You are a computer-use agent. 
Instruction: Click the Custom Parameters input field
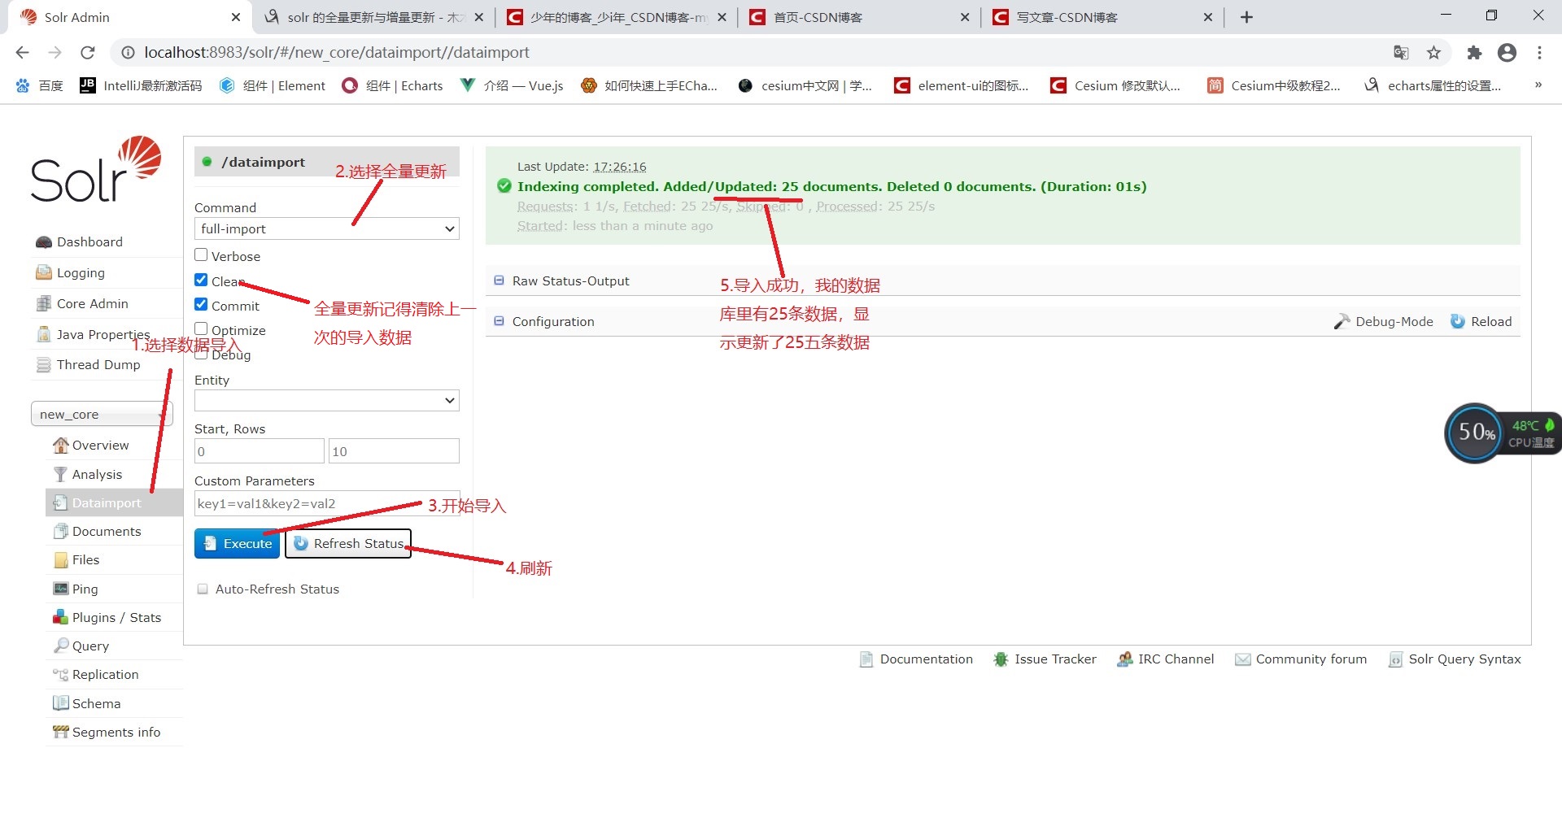click(x=327, y=504)
